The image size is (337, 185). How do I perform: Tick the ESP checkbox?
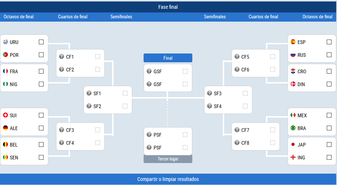tap(329, 42)
